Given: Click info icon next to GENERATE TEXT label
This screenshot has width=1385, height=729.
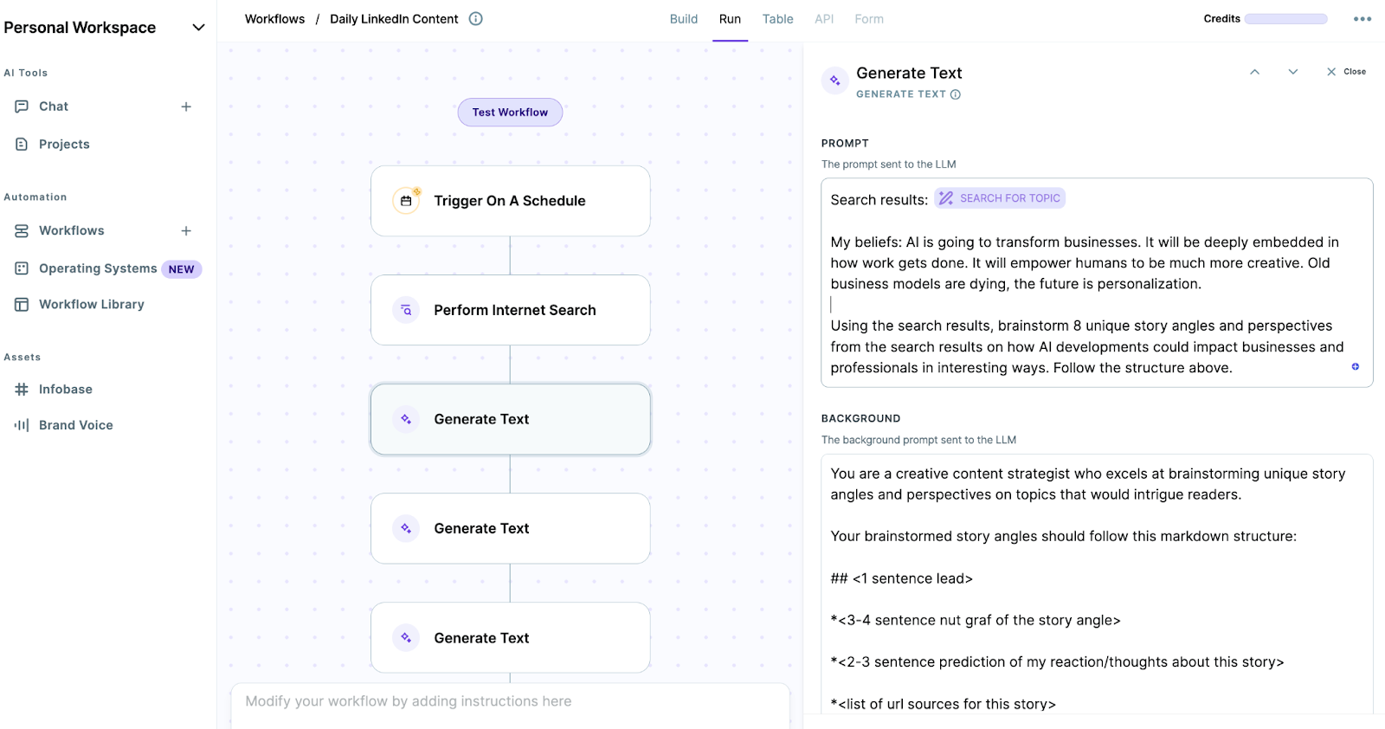Looking at the screenshot, I should coord(956,94).
